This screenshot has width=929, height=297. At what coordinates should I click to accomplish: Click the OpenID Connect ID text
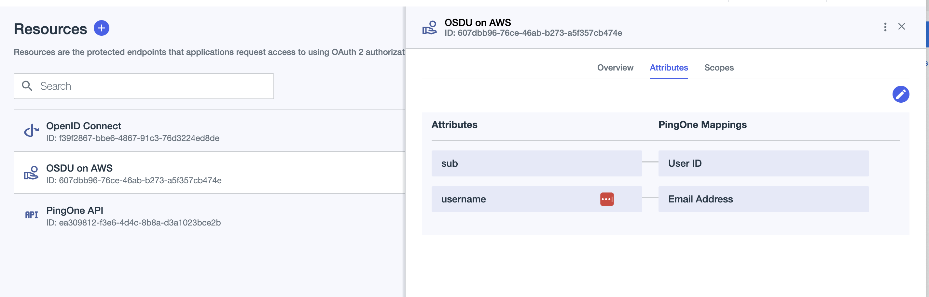133,138
